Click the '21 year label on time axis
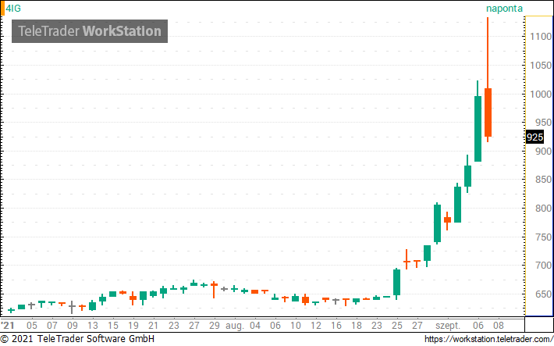This screenshot has width=554, height=346. tap(8, 326)
